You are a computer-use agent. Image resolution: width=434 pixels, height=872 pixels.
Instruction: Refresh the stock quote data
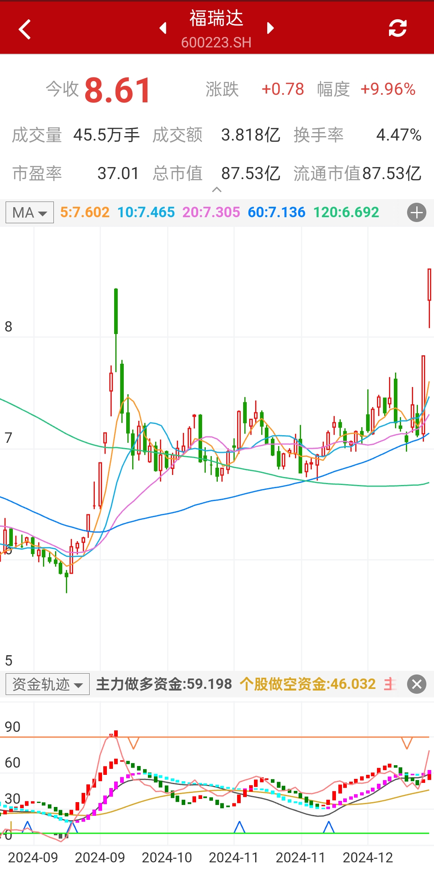pos(397,28)
